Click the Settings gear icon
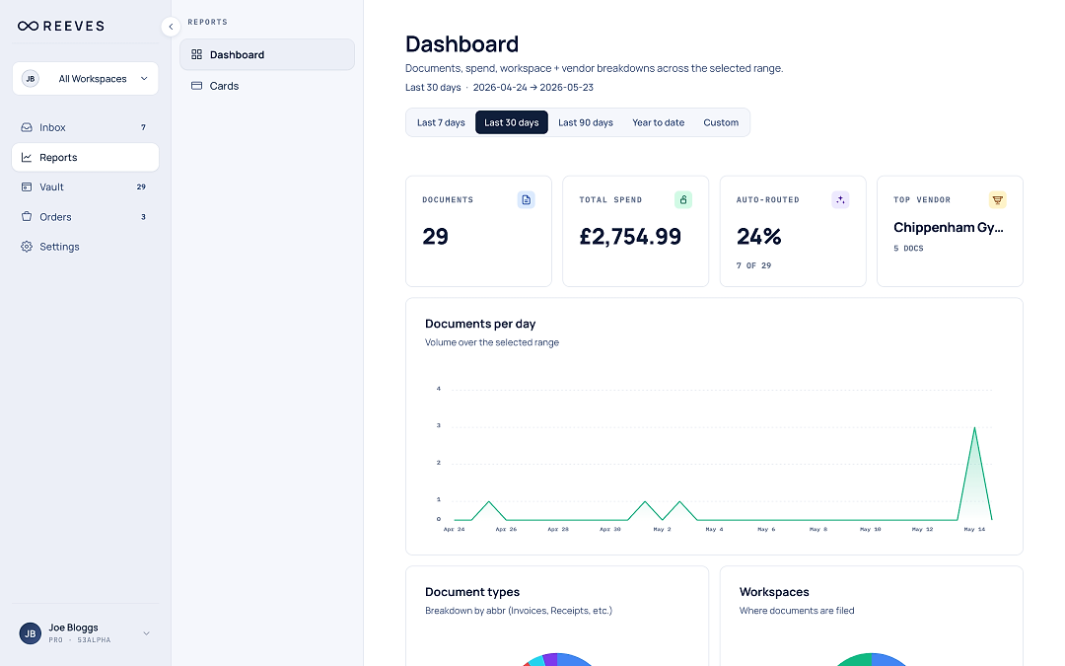The height and width of the screenshot is (666, 1065). pyautogui.click(x=27, y=247)
